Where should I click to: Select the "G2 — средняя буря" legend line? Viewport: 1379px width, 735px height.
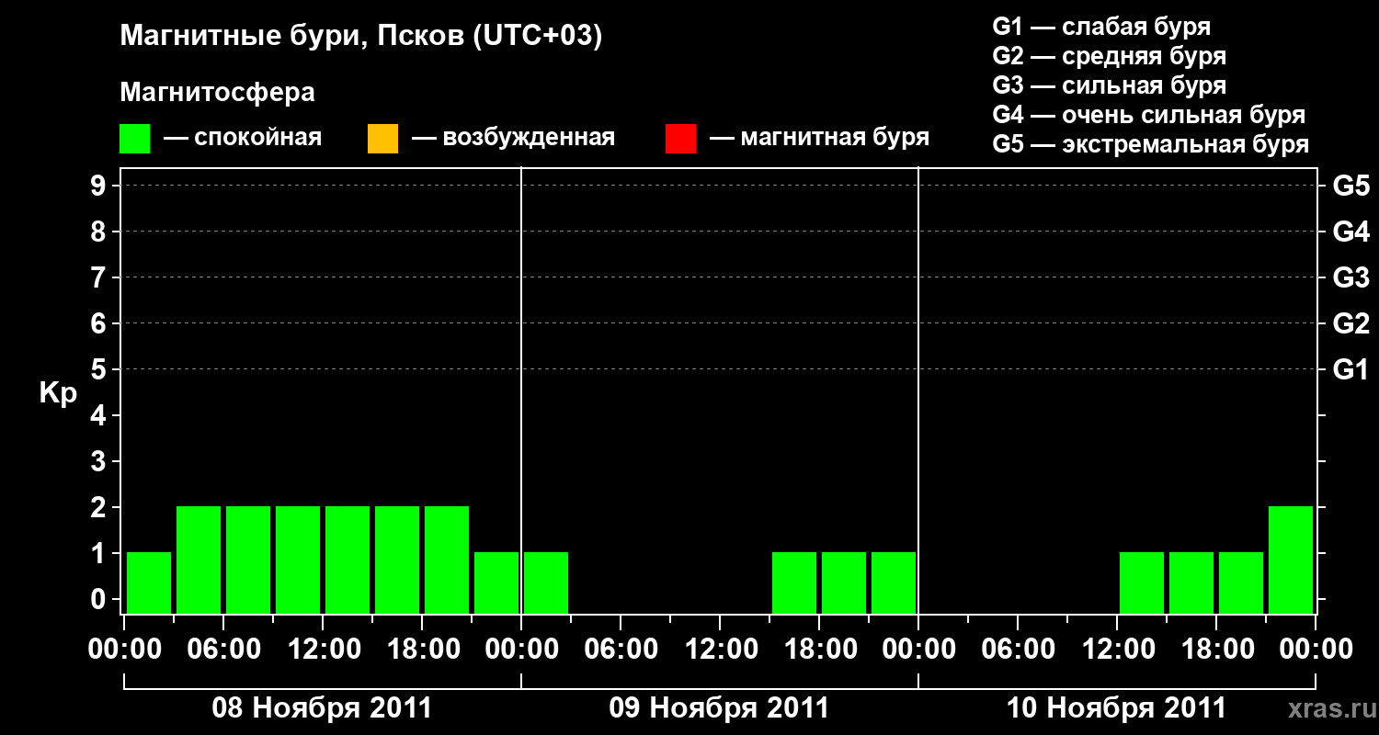tap(1110, 56)
